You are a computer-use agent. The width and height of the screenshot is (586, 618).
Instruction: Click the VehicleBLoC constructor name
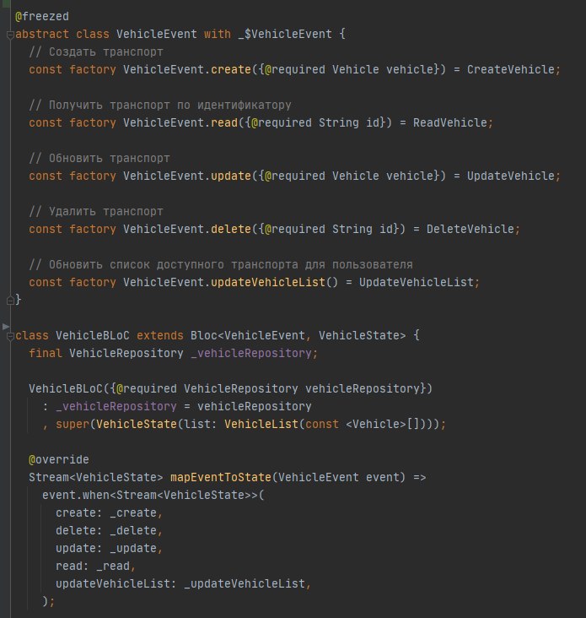click(65, 389)
